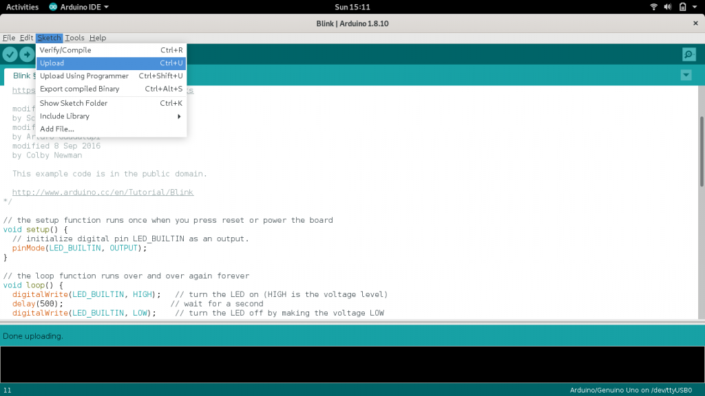Open the Serial Monitor magnifier icon
The height and width of the screenshot is (396, 705).
coord(688,54)
